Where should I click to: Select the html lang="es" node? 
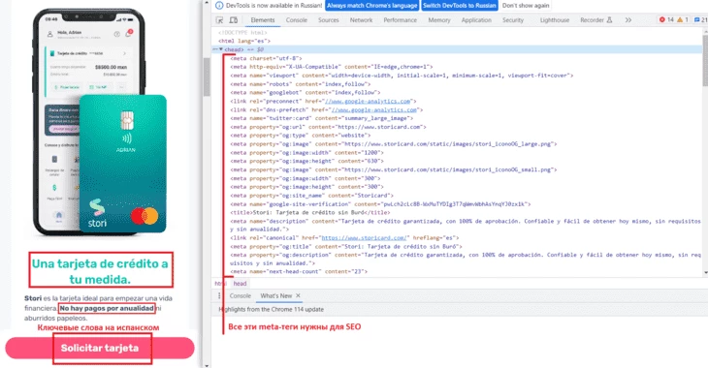[244, 41]
